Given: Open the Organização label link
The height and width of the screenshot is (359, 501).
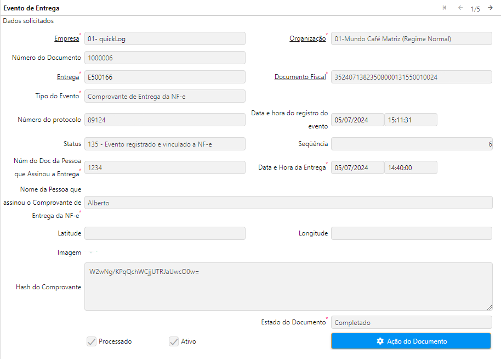Looking at the screenshot, I should click(308, 38).
